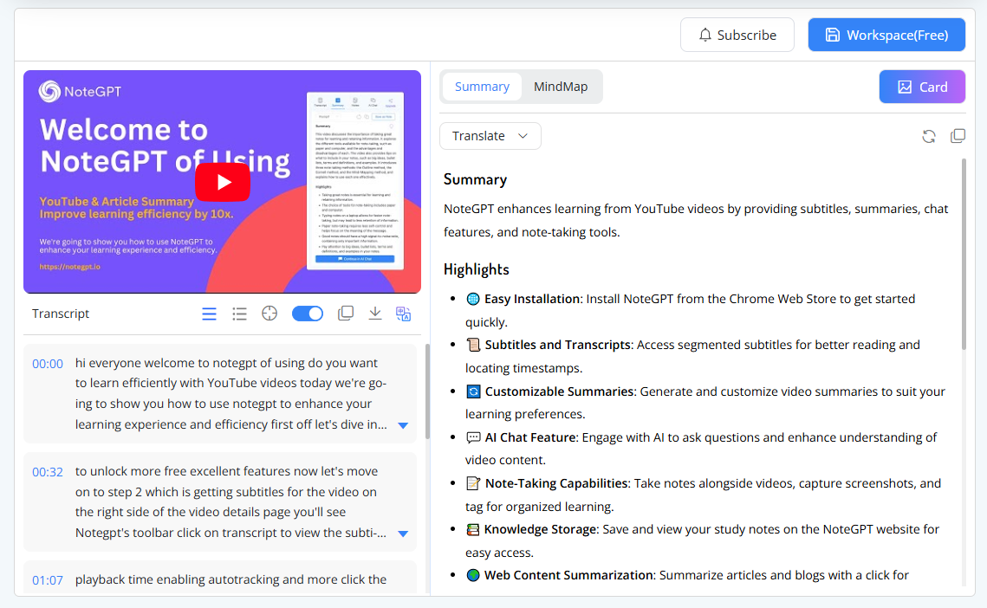987x608 pixels.
Task: Copy the transcript icon
Action: point(345,314)
